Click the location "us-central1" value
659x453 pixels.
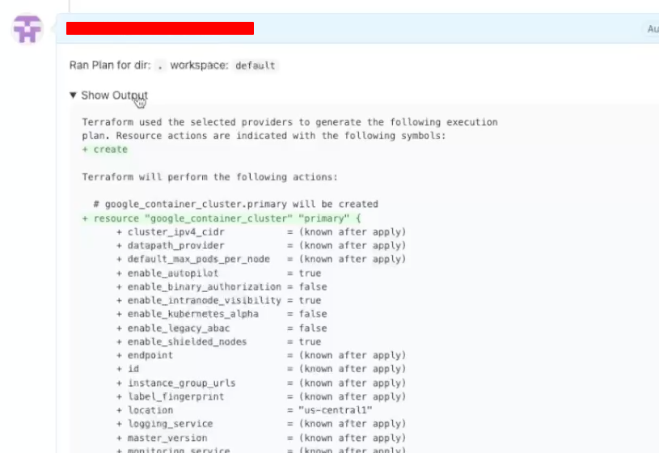(329, 410)
